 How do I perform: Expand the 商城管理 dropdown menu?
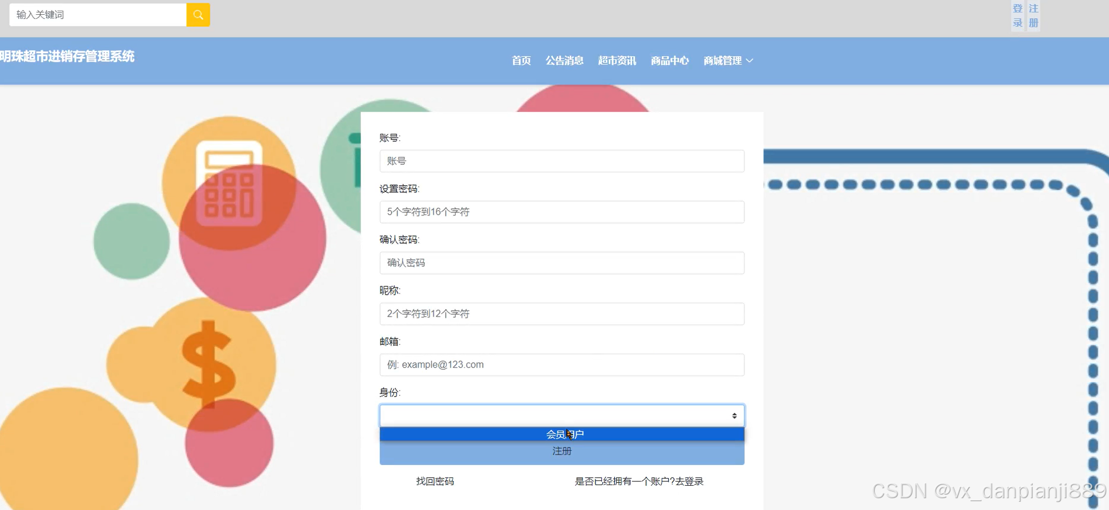(728, 60)
